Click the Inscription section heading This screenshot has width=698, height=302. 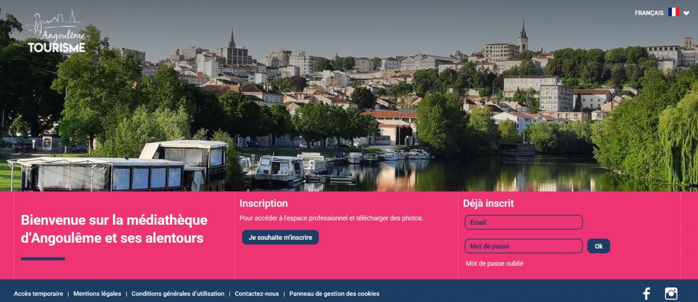(x=263, y=203)
